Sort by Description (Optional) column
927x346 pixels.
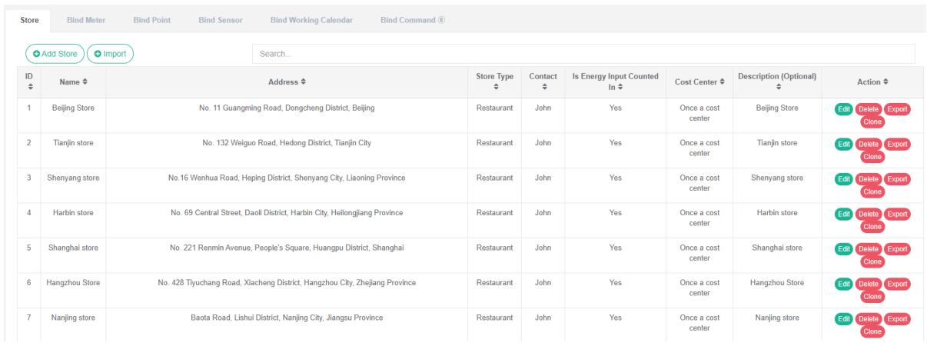tap(776, 82)
